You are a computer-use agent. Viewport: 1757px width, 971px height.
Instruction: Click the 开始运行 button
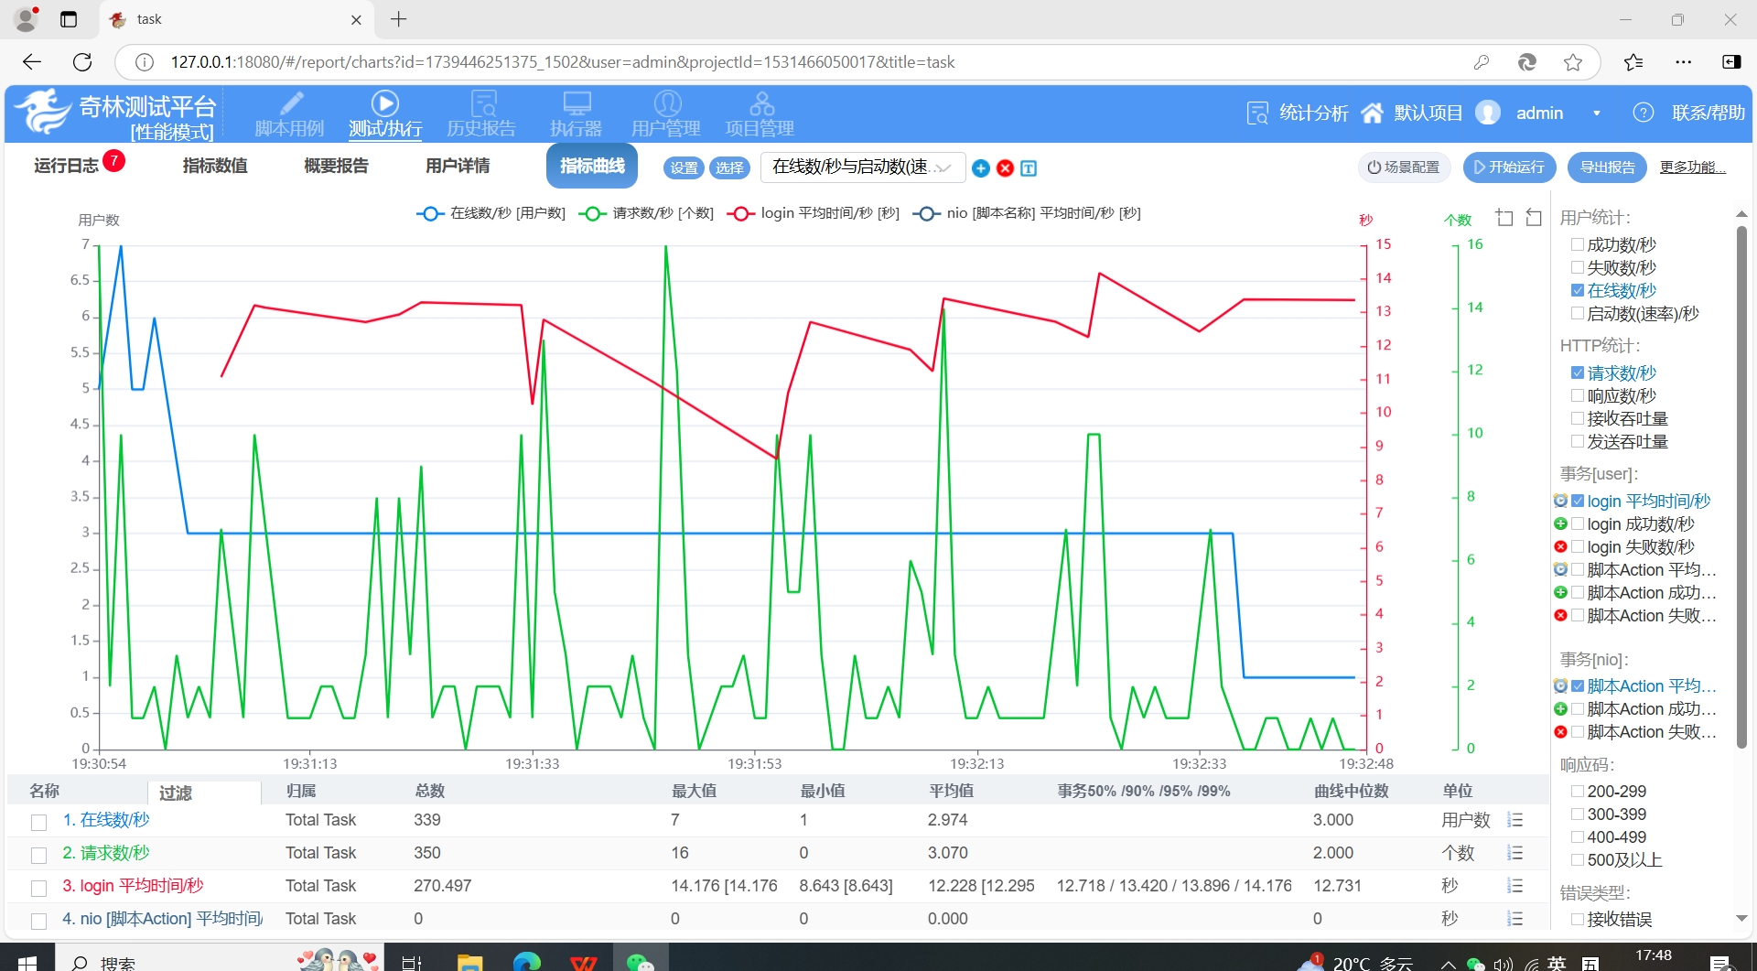point(1509,167)
